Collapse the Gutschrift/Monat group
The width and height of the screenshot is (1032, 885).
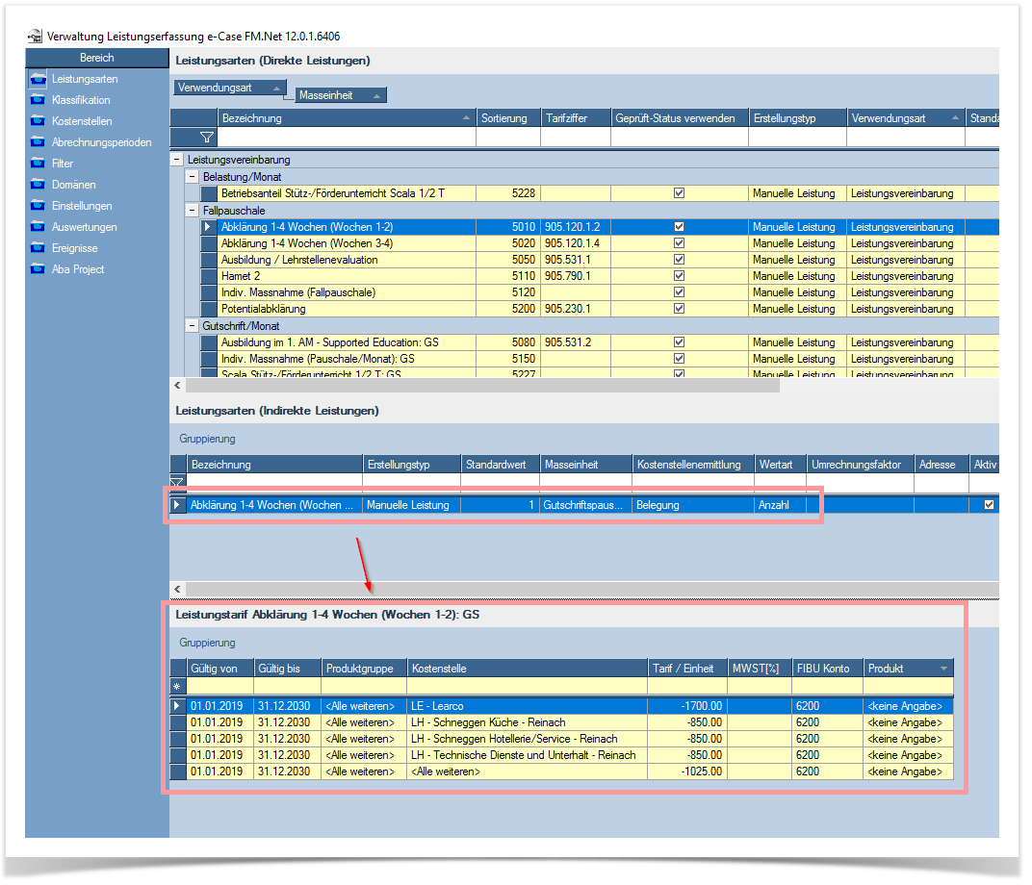click(x=193, y=325)
